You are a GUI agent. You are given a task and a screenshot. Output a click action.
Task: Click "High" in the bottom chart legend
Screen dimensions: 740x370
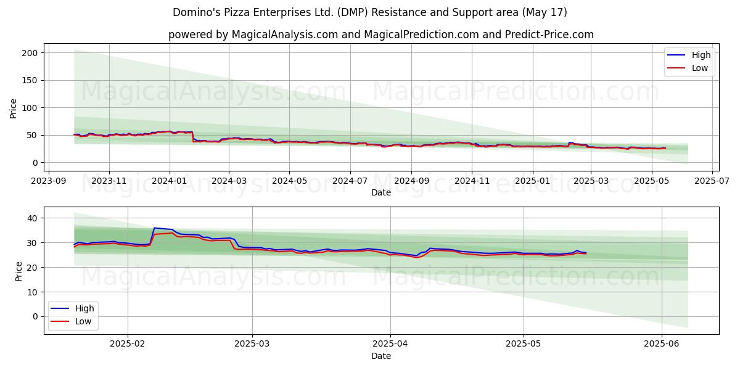(x=84, y=308)
